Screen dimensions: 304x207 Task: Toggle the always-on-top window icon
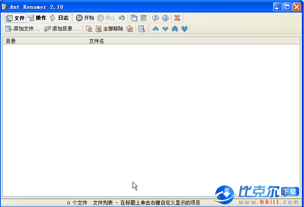point(134,18)
